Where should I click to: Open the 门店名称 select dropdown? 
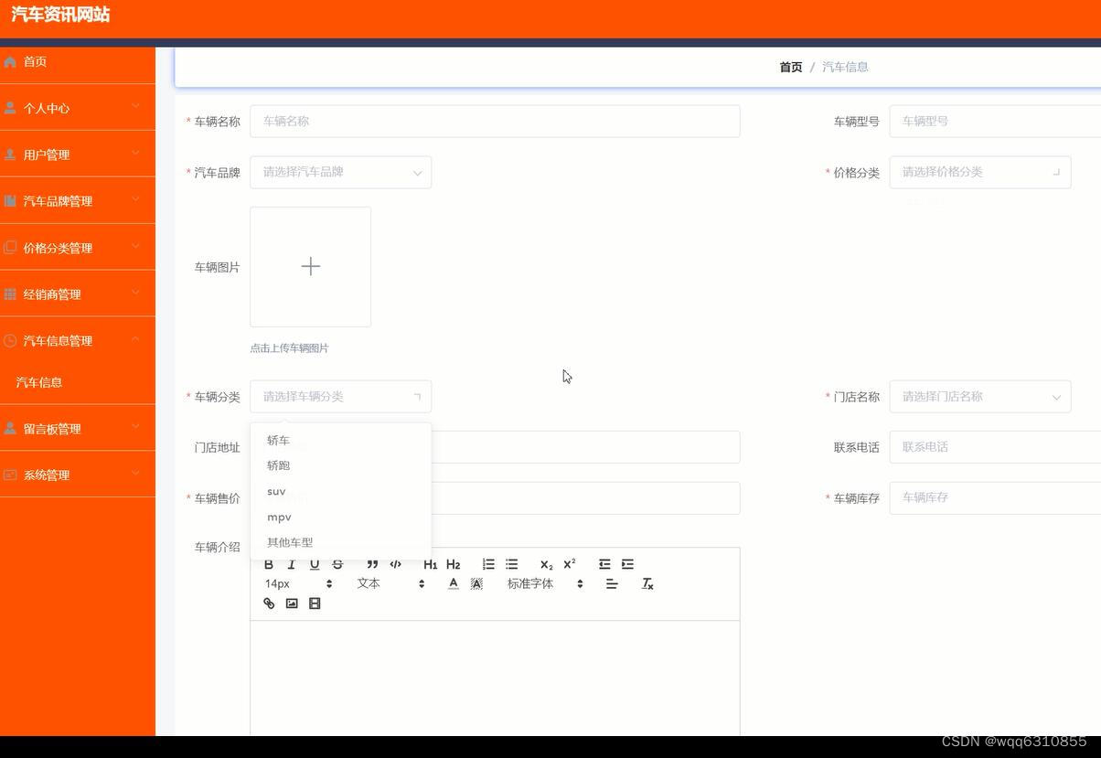979,396
